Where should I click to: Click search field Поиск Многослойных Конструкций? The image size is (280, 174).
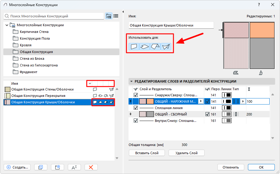pyautogui.click(x=53, y=16)
